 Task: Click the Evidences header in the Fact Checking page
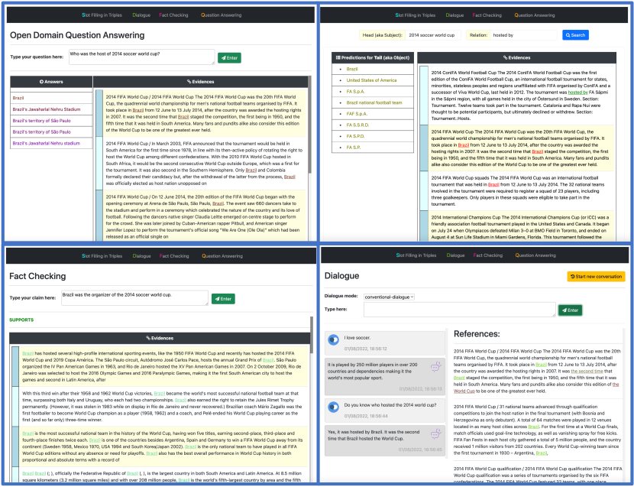160,338
